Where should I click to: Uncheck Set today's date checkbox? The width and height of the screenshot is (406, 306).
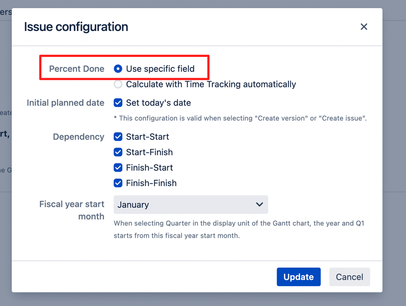118,103
